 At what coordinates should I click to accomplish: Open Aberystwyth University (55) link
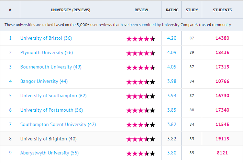click(49, 153)
